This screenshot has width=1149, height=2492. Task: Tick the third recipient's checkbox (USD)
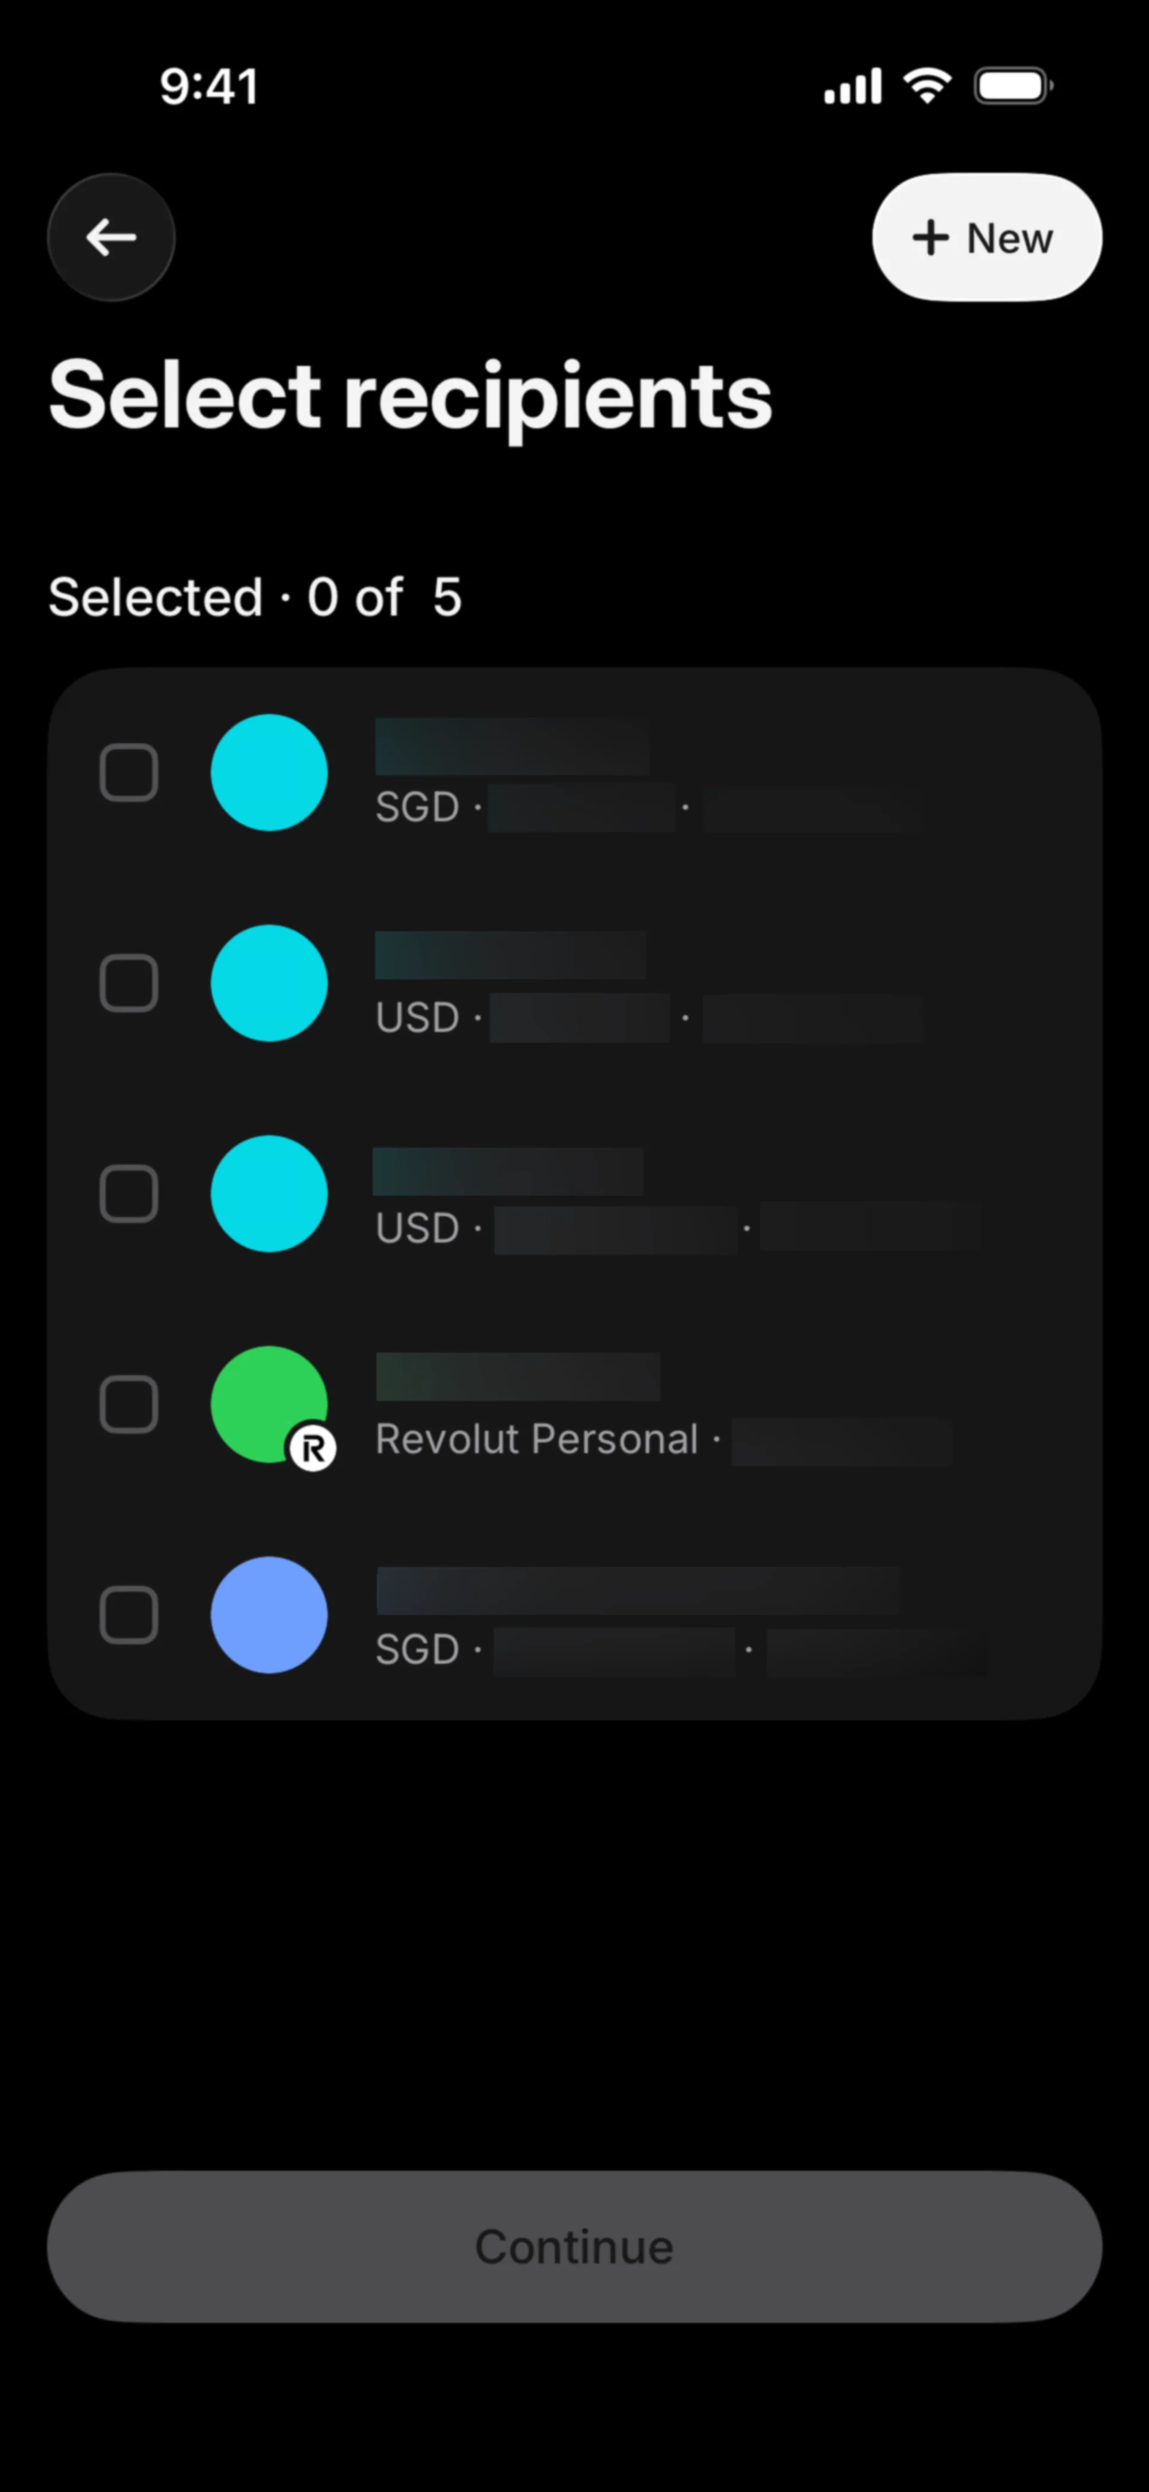129,1194
